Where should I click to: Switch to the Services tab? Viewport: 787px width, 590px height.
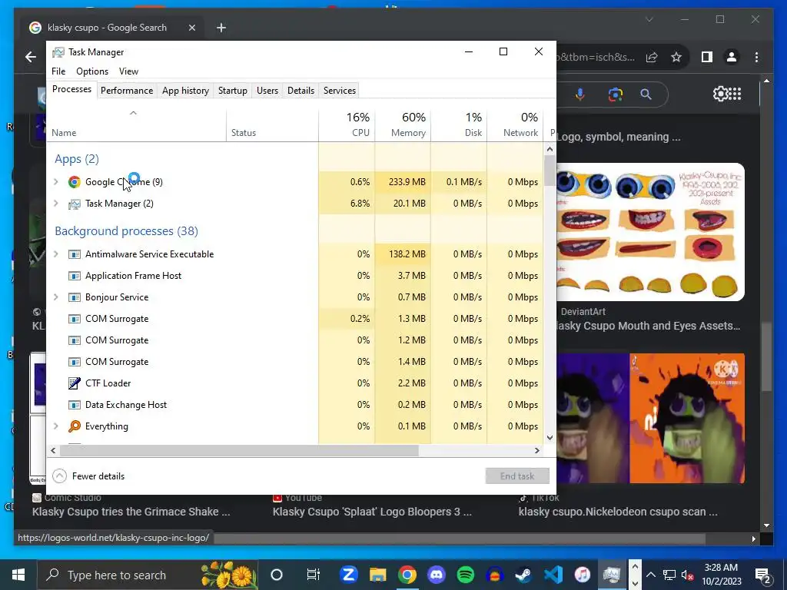(x=339, y=91)
